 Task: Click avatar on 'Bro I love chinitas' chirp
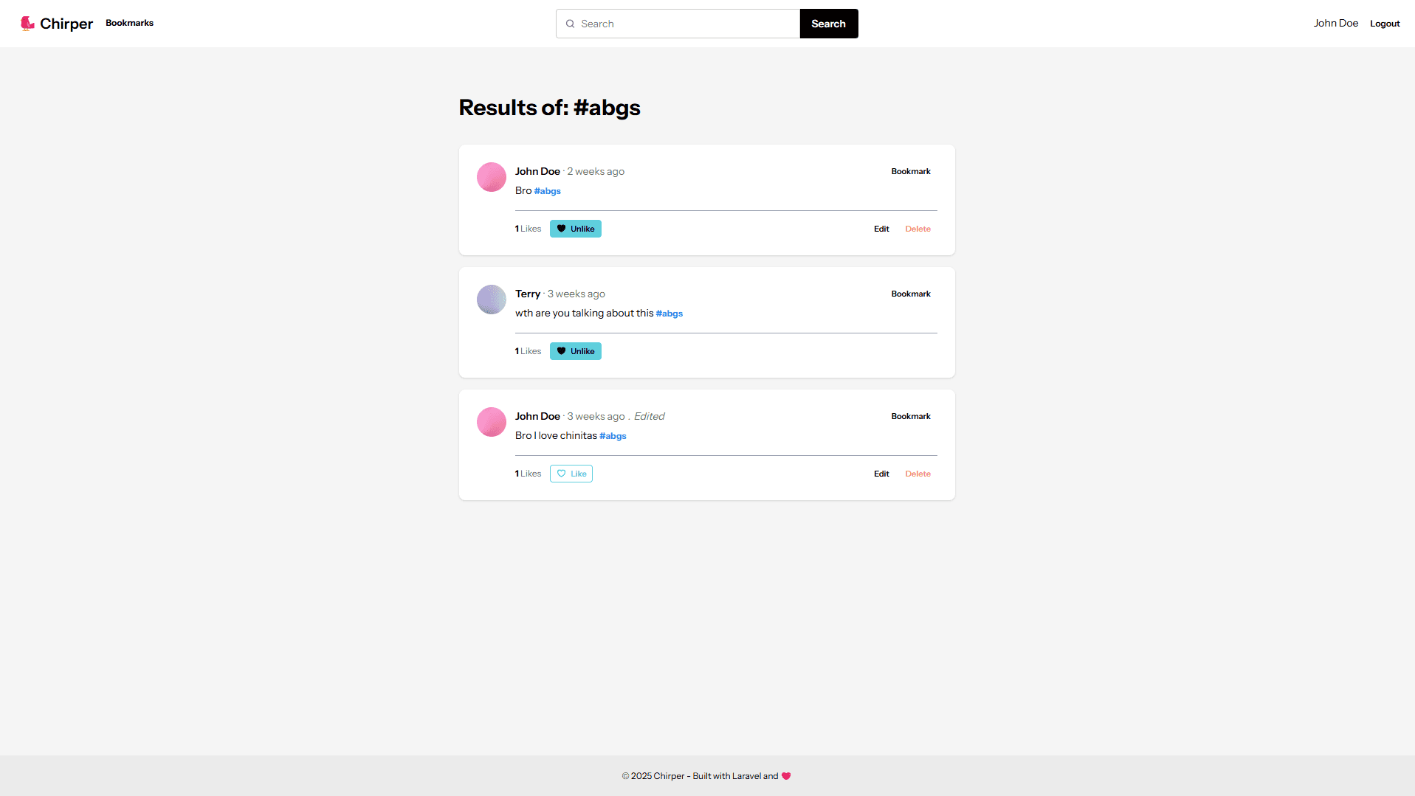tap(491, 422)
